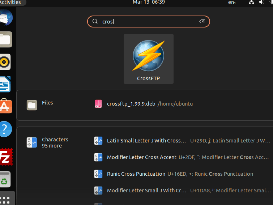
Task: Click the character icon beside Runic Cross Punctuation
Action: [98, 174]
